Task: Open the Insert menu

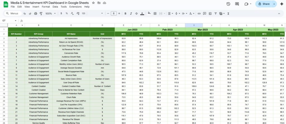Action: (x=36, y=7)
